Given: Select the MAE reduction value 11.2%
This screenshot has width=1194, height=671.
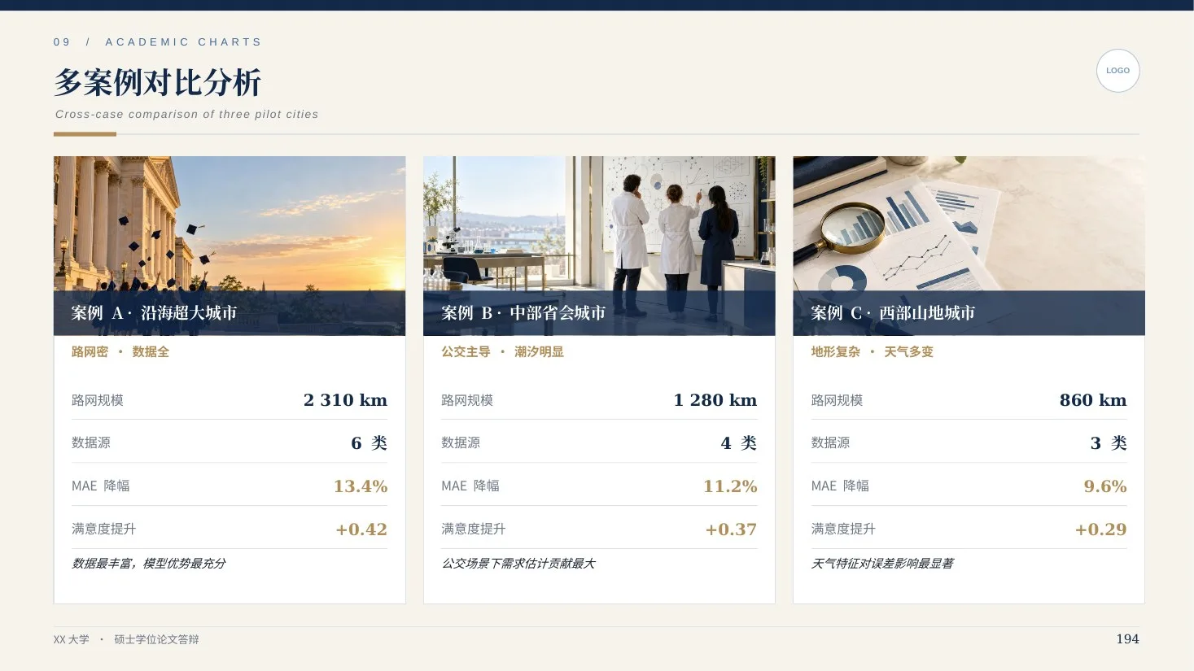Looking at the screenshot, I should (x=730, y=486).
